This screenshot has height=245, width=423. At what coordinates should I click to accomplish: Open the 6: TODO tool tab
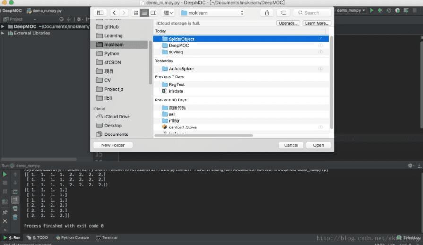37,237
